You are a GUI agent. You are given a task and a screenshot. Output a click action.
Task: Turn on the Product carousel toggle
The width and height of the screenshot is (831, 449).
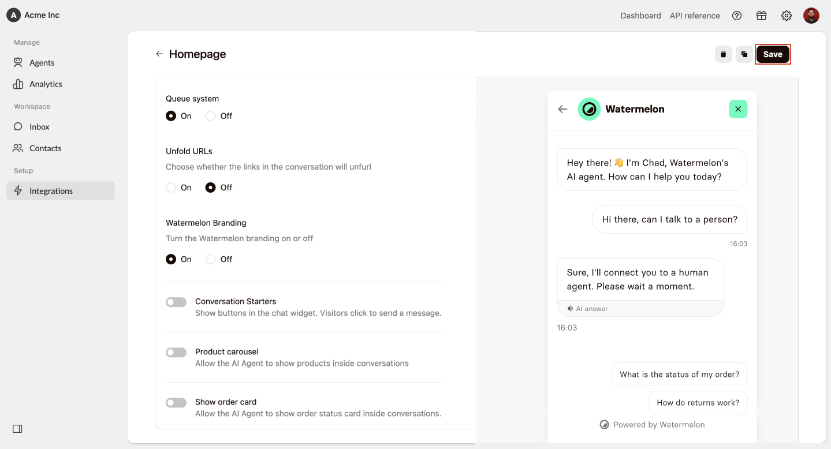(x=176, y=353)
